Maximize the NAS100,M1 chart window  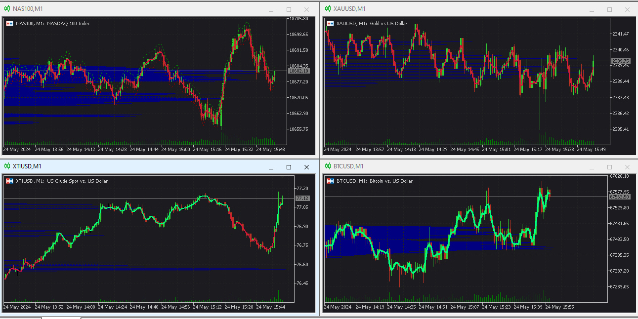click(289, 9)
